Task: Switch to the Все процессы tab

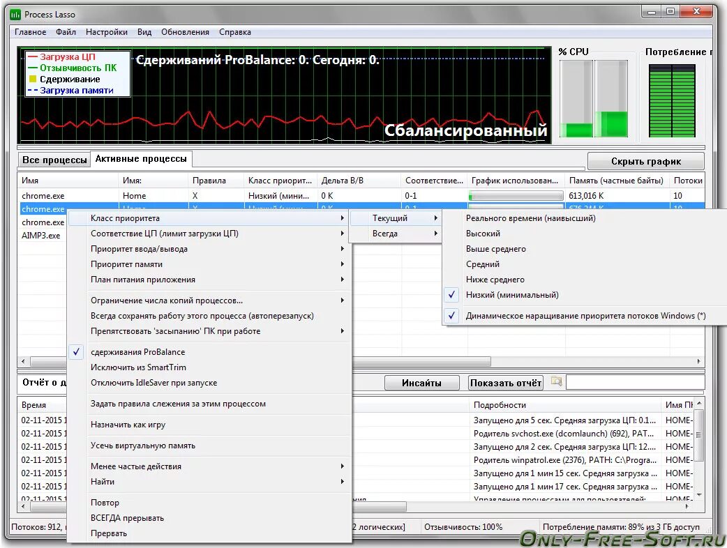Action: tap(54, 159)
